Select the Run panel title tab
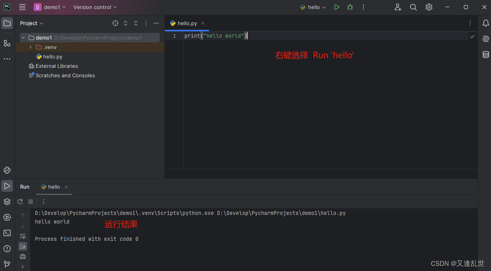The image size is (491, 271). coord(25,187)
